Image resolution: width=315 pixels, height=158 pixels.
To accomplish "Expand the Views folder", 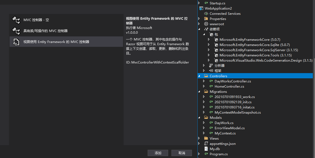I will tap(199, 138).
